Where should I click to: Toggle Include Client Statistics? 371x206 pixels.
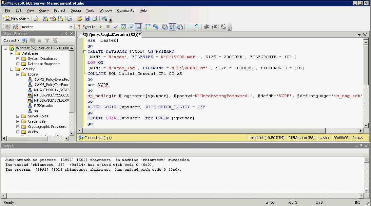[155, 27]
